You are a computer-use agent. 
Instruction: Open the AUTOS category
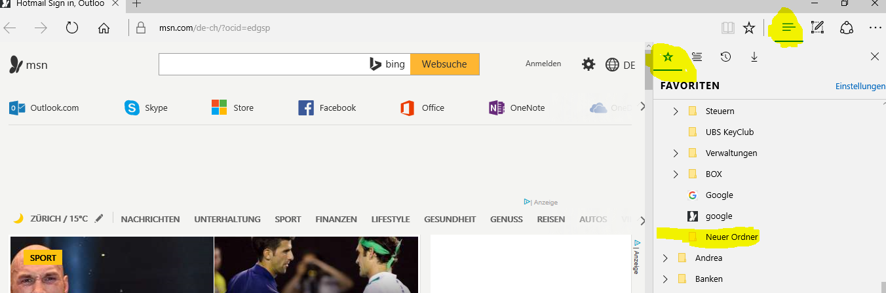coord(593,219)
